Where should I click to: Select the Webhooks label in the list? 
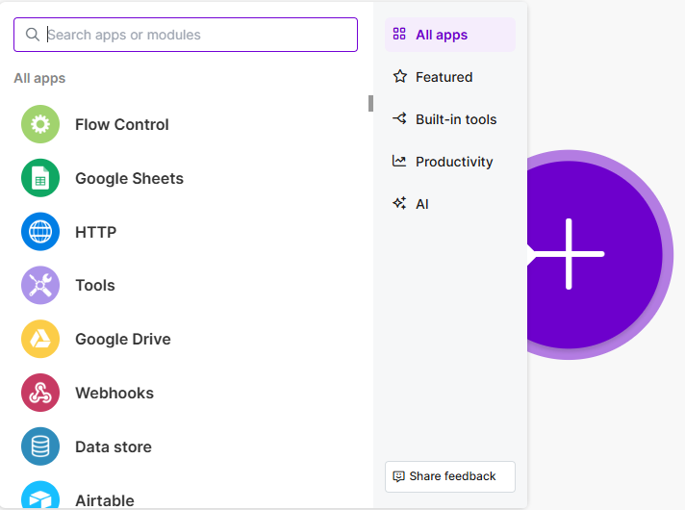point(114,393)
